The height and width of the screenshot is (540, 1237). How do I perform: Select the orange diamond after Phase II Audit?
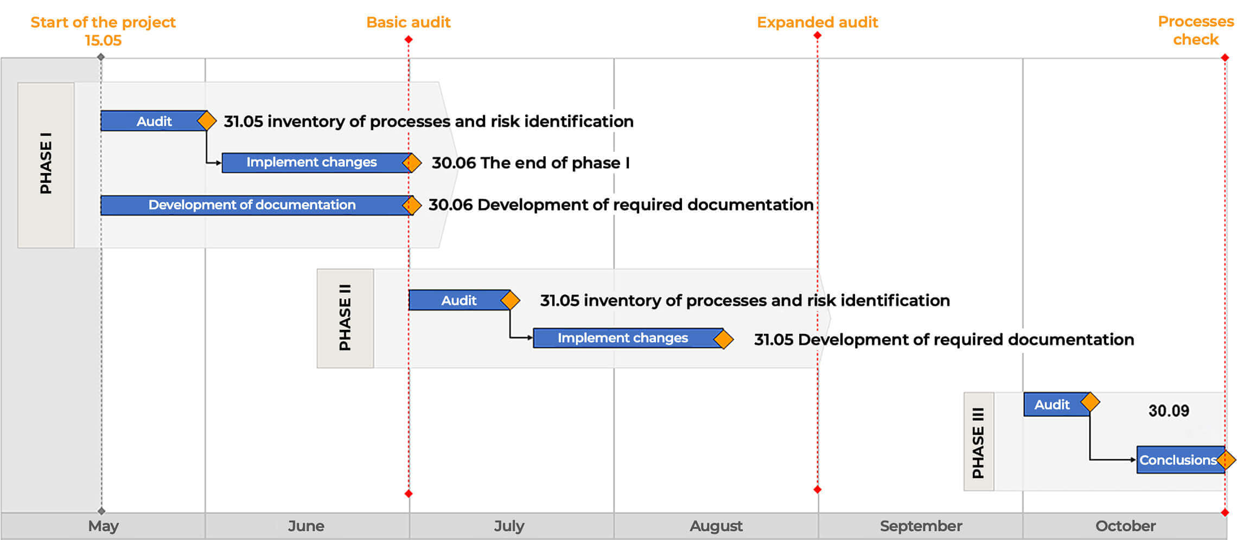point(510,300)
